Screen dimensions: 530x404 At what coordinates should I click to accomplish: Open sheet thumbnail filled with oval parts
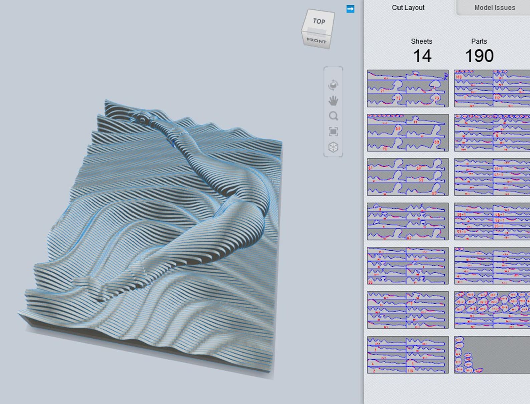tap(492, 310)
